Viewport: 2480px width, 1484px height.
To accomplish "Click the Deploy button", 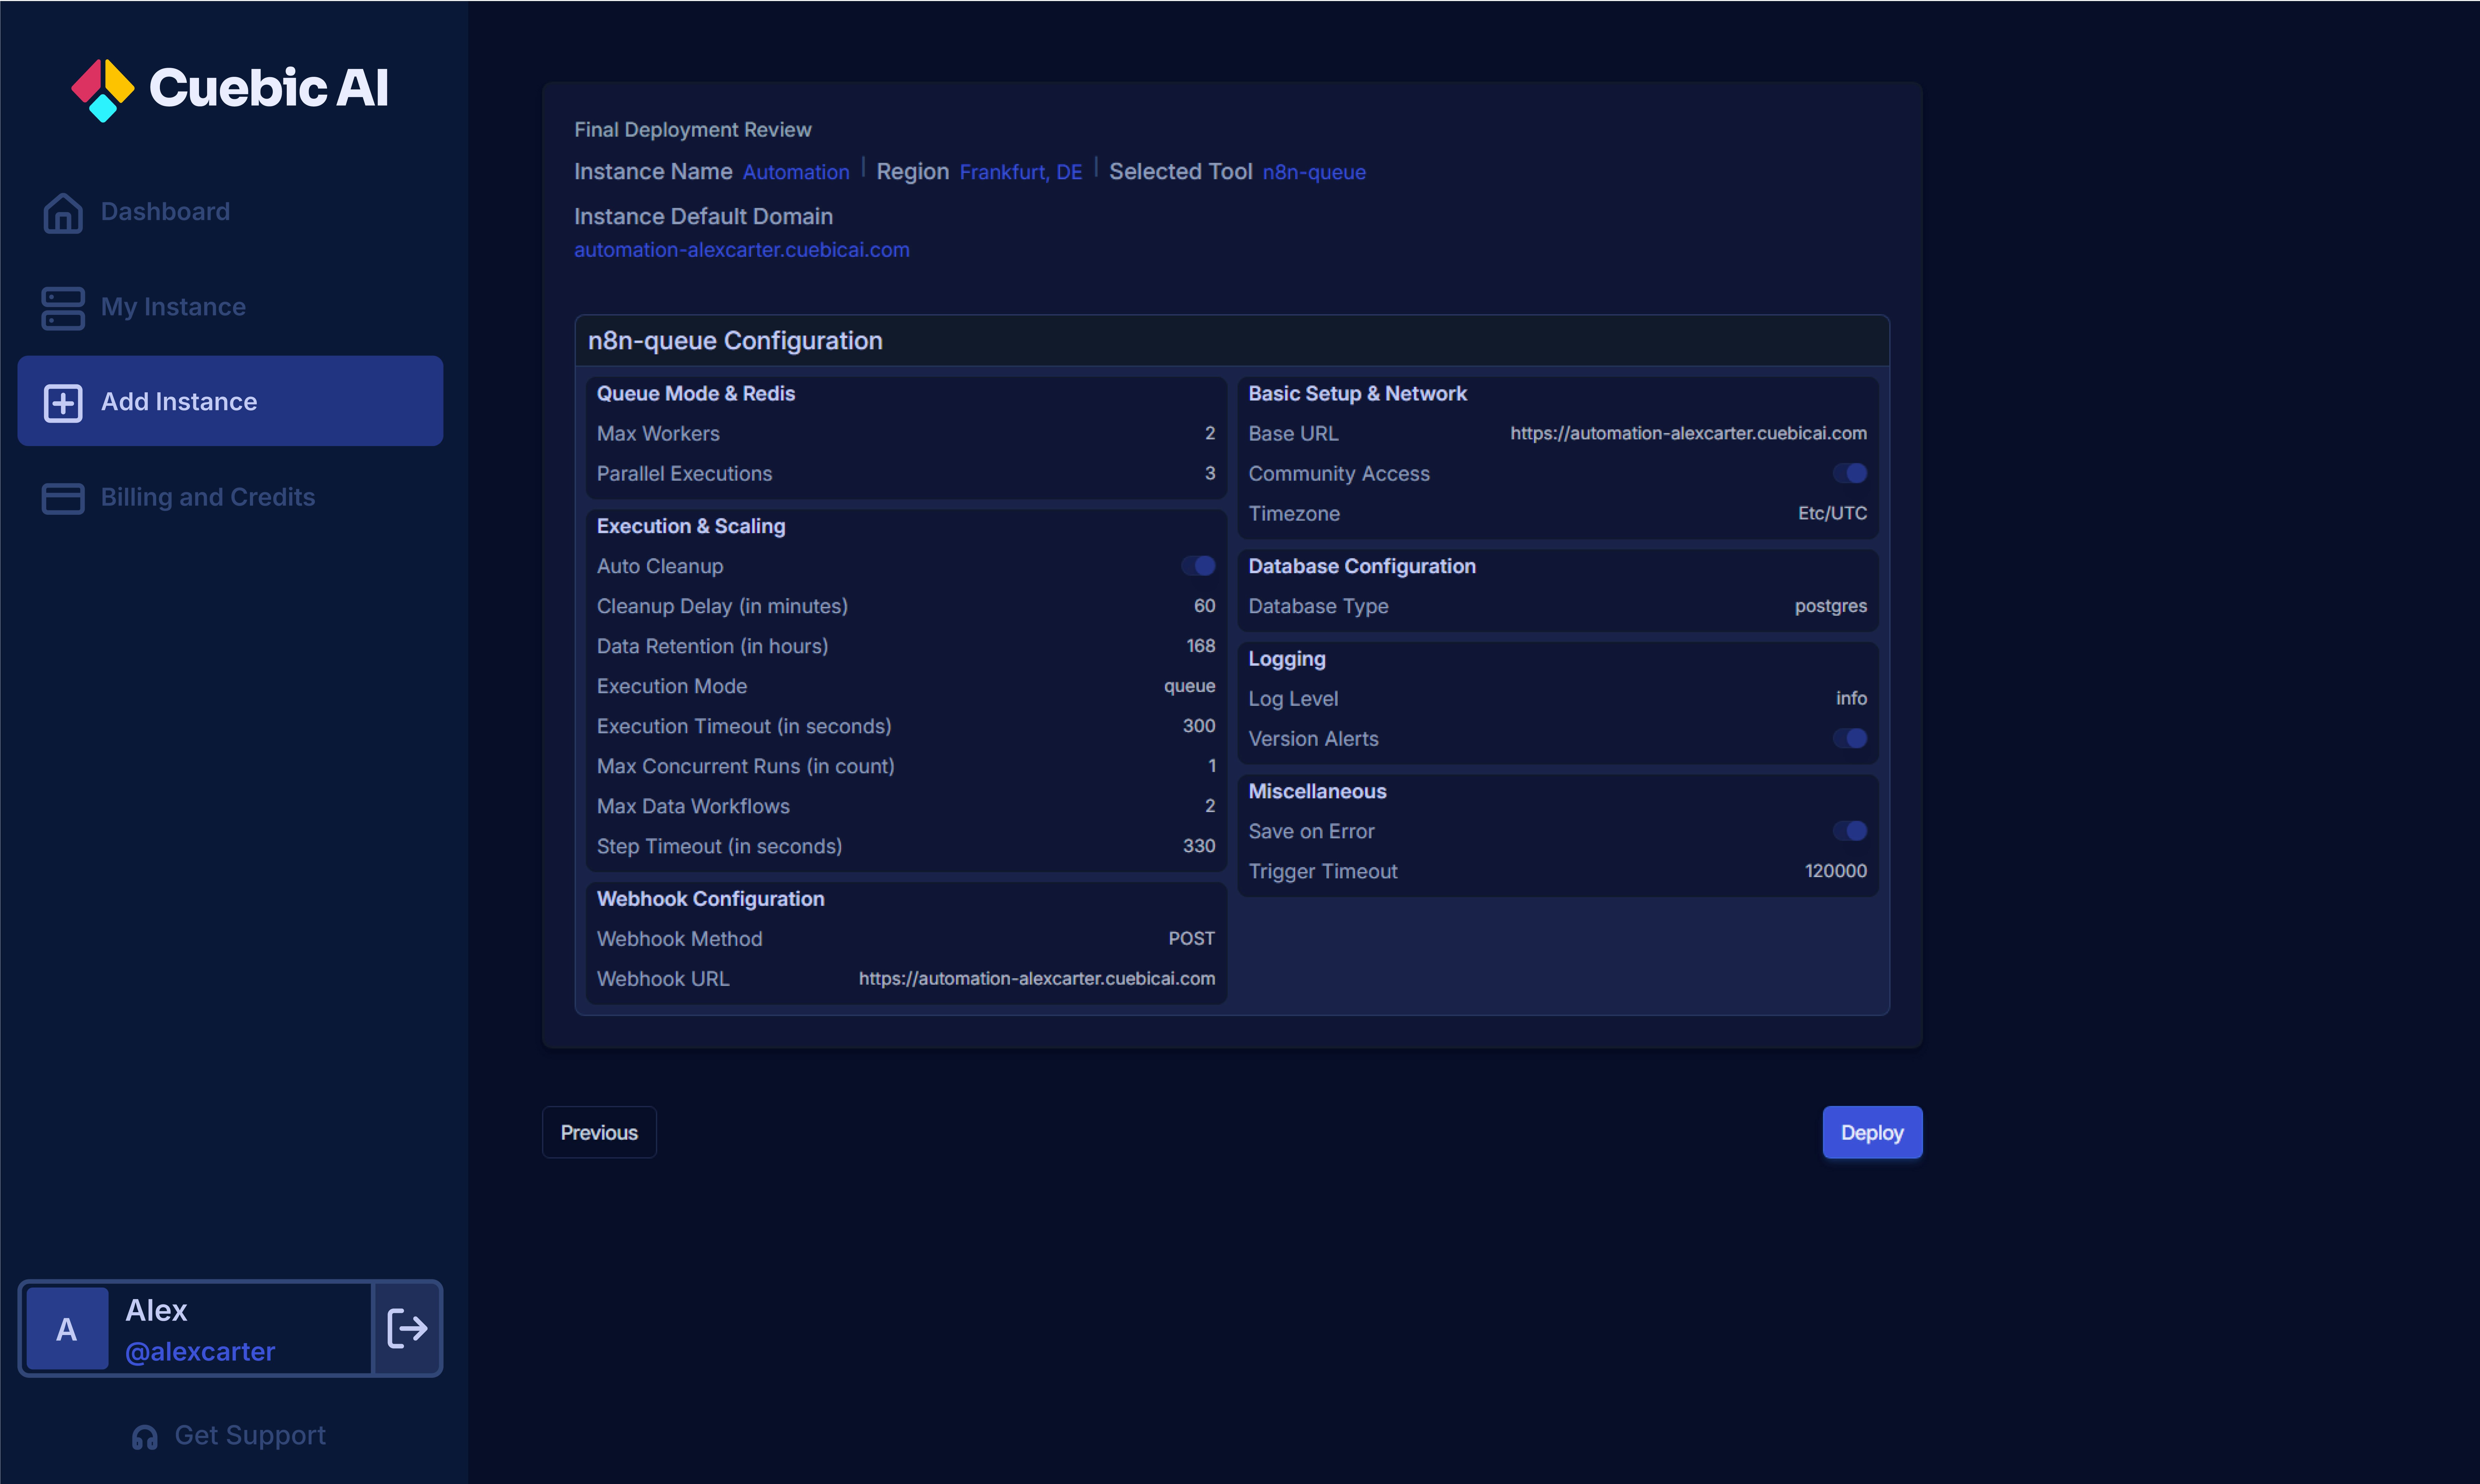I will tap(1872, 1132).
